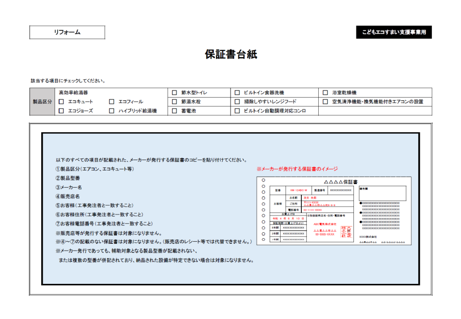Screen dimensions: 461x319
Task: Click the ④販売店名 list item
Action: point(68,196)
